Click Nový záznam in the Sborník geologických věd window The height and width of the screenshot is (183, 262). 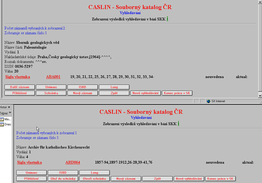83,93
